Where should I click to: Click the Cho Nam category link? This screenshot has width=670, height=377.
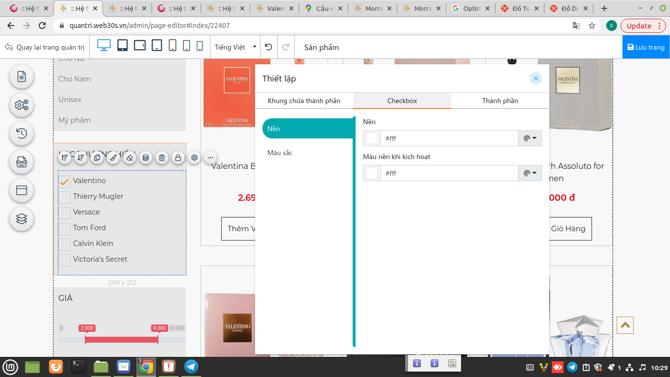tap(75, 79)
